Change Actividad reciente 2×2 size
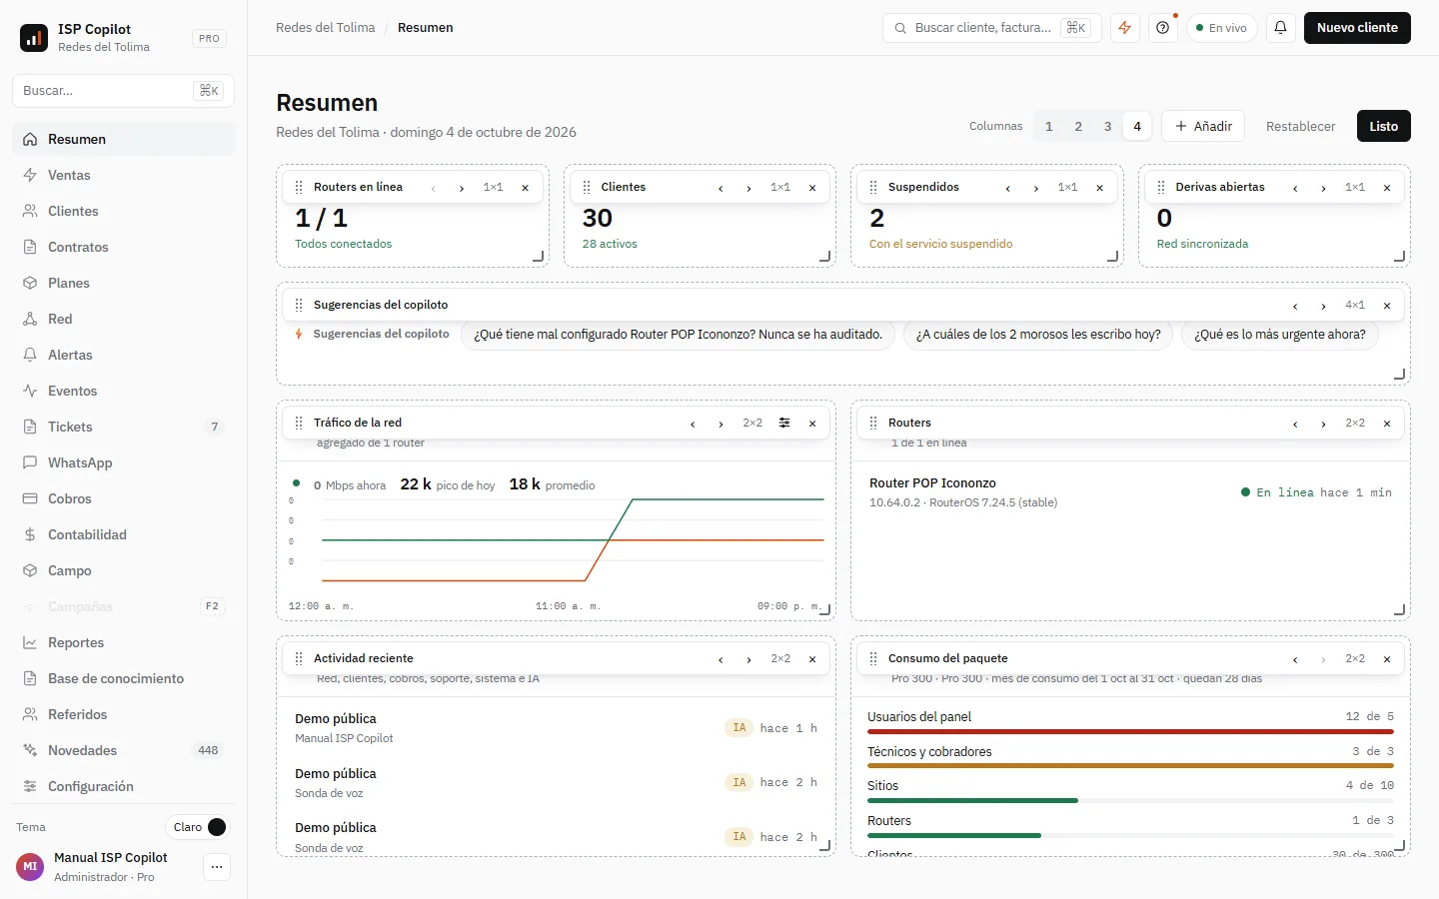Screen dimensions: 1439x899 coord(780,659)
